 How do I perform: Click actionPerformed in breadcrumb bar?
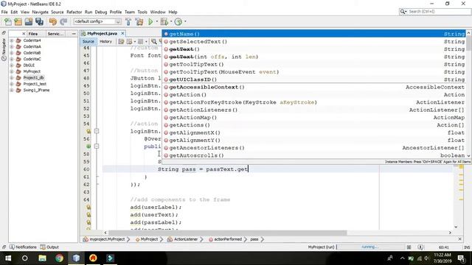coord(228,239)
